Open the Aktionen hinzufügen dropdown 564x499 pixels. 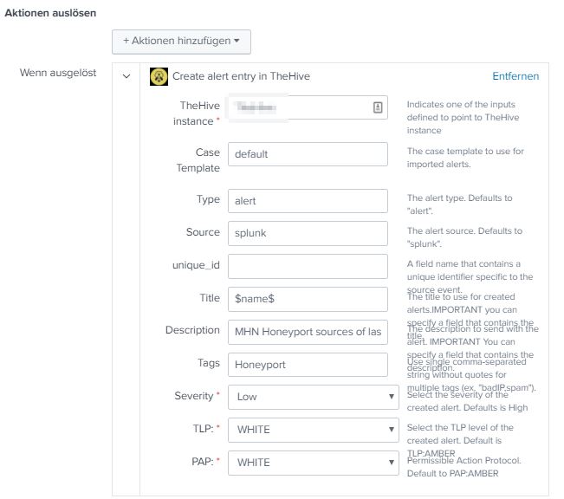click(181, 42)
